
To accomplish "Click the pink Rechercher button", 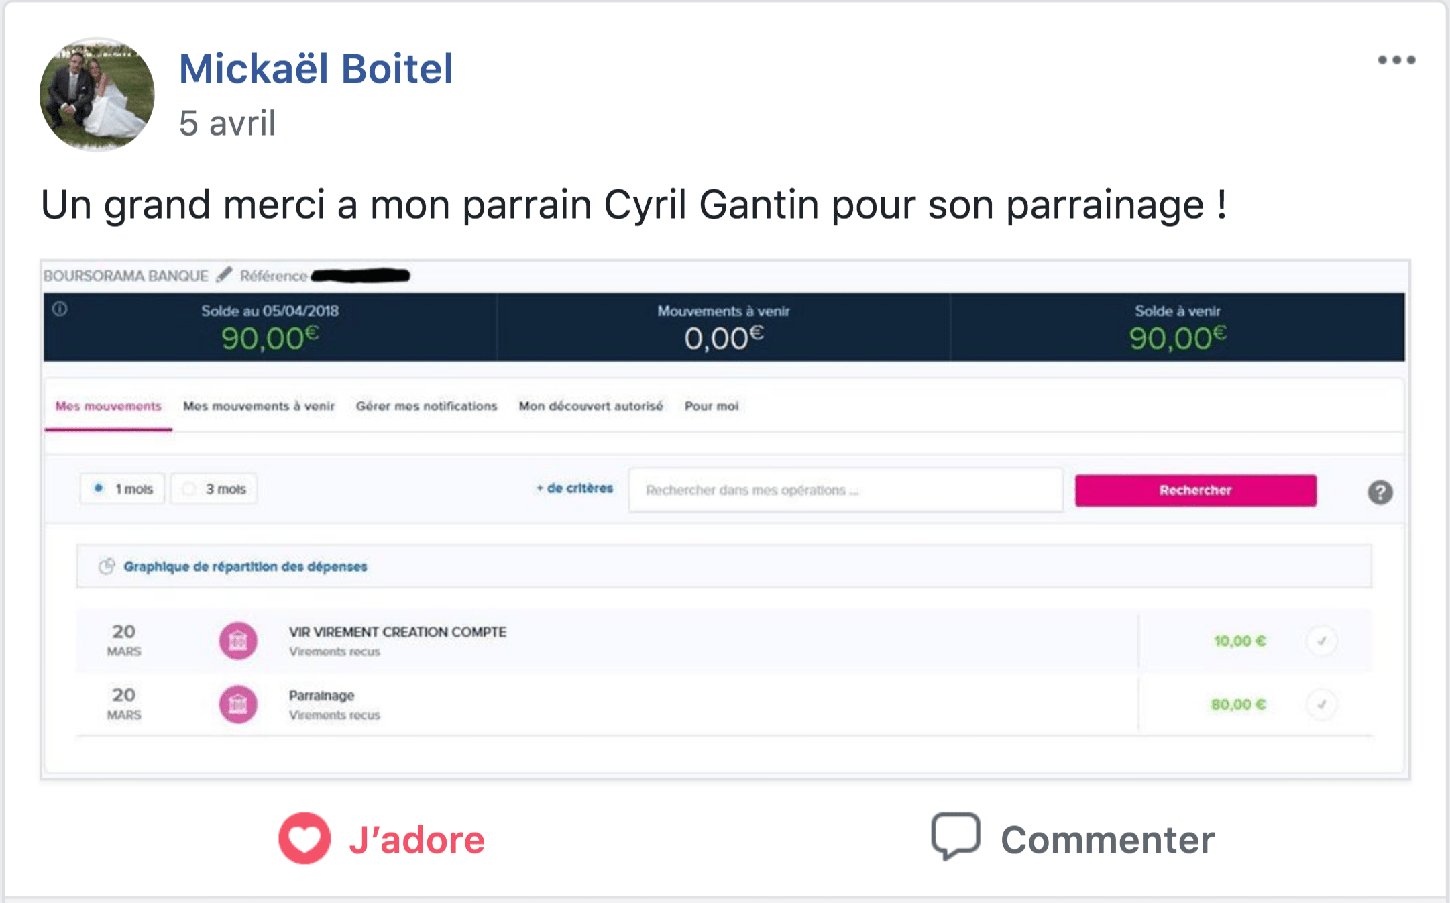I will point(1196,490).
